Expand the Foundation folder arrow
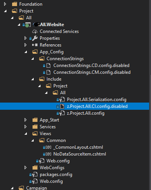 coord(5,4)
